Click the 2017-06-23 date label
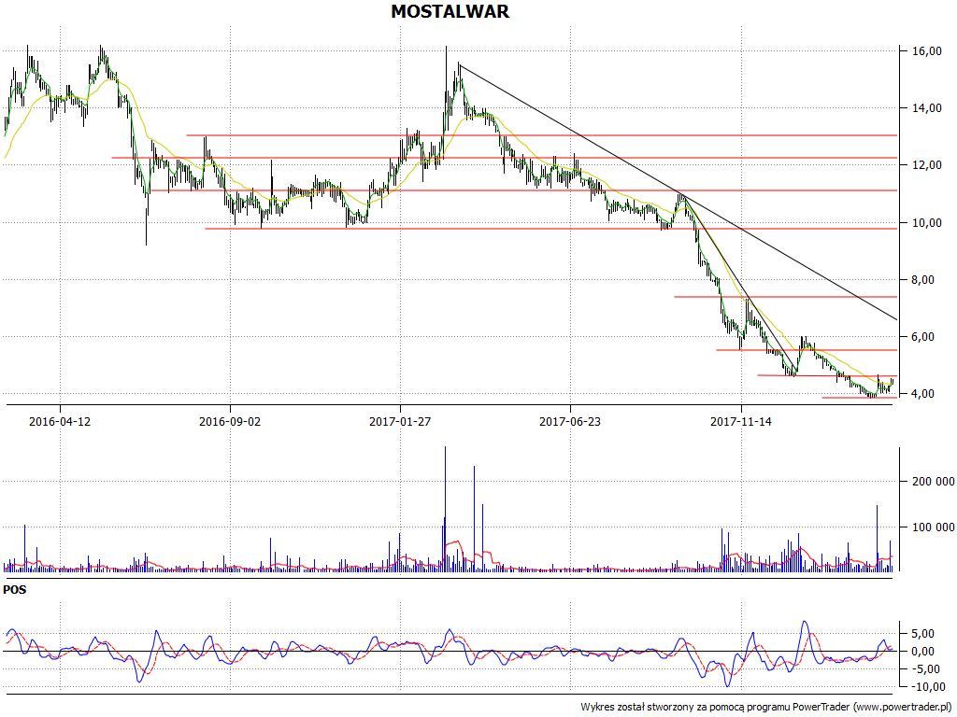957x717 pixels. pos(570,421)
